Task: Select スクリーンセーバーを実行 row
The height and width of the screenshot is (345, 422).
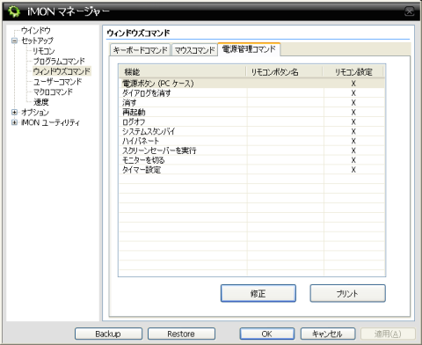Action: point(251,150)
